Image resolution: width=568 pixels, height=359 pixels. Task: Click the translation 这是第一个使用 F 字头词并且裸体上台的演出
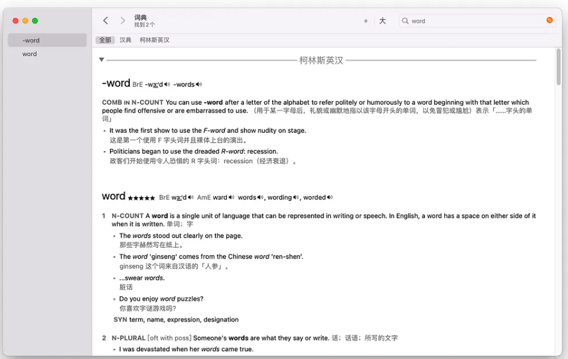[178, 140]
